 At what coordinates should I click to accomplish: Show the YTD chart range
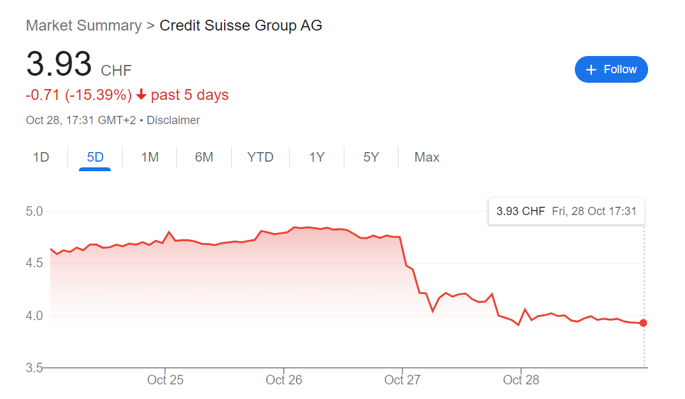click(260, 157)
